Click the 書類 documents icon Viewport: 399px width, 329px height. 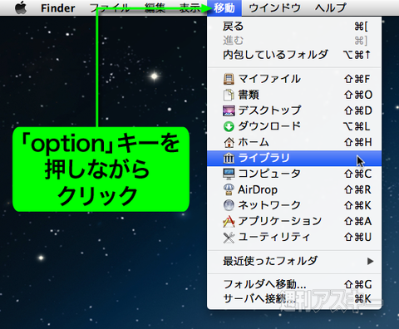pos(229,95)
